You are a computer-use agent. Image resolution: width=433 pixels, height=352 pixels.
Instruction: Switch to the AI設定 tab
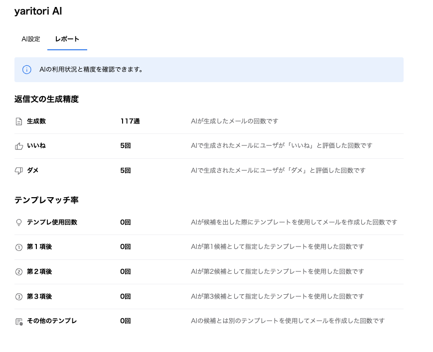coord(31,39)
